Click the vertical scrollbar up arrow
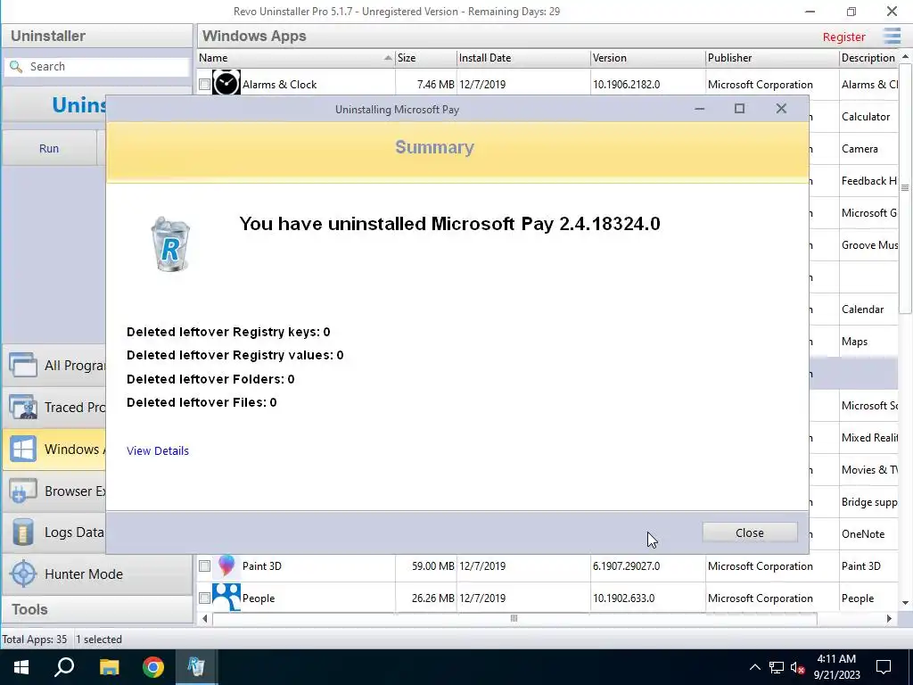This screenshot has height=685, width=913. pyautogui.click(x=905, y=56)
